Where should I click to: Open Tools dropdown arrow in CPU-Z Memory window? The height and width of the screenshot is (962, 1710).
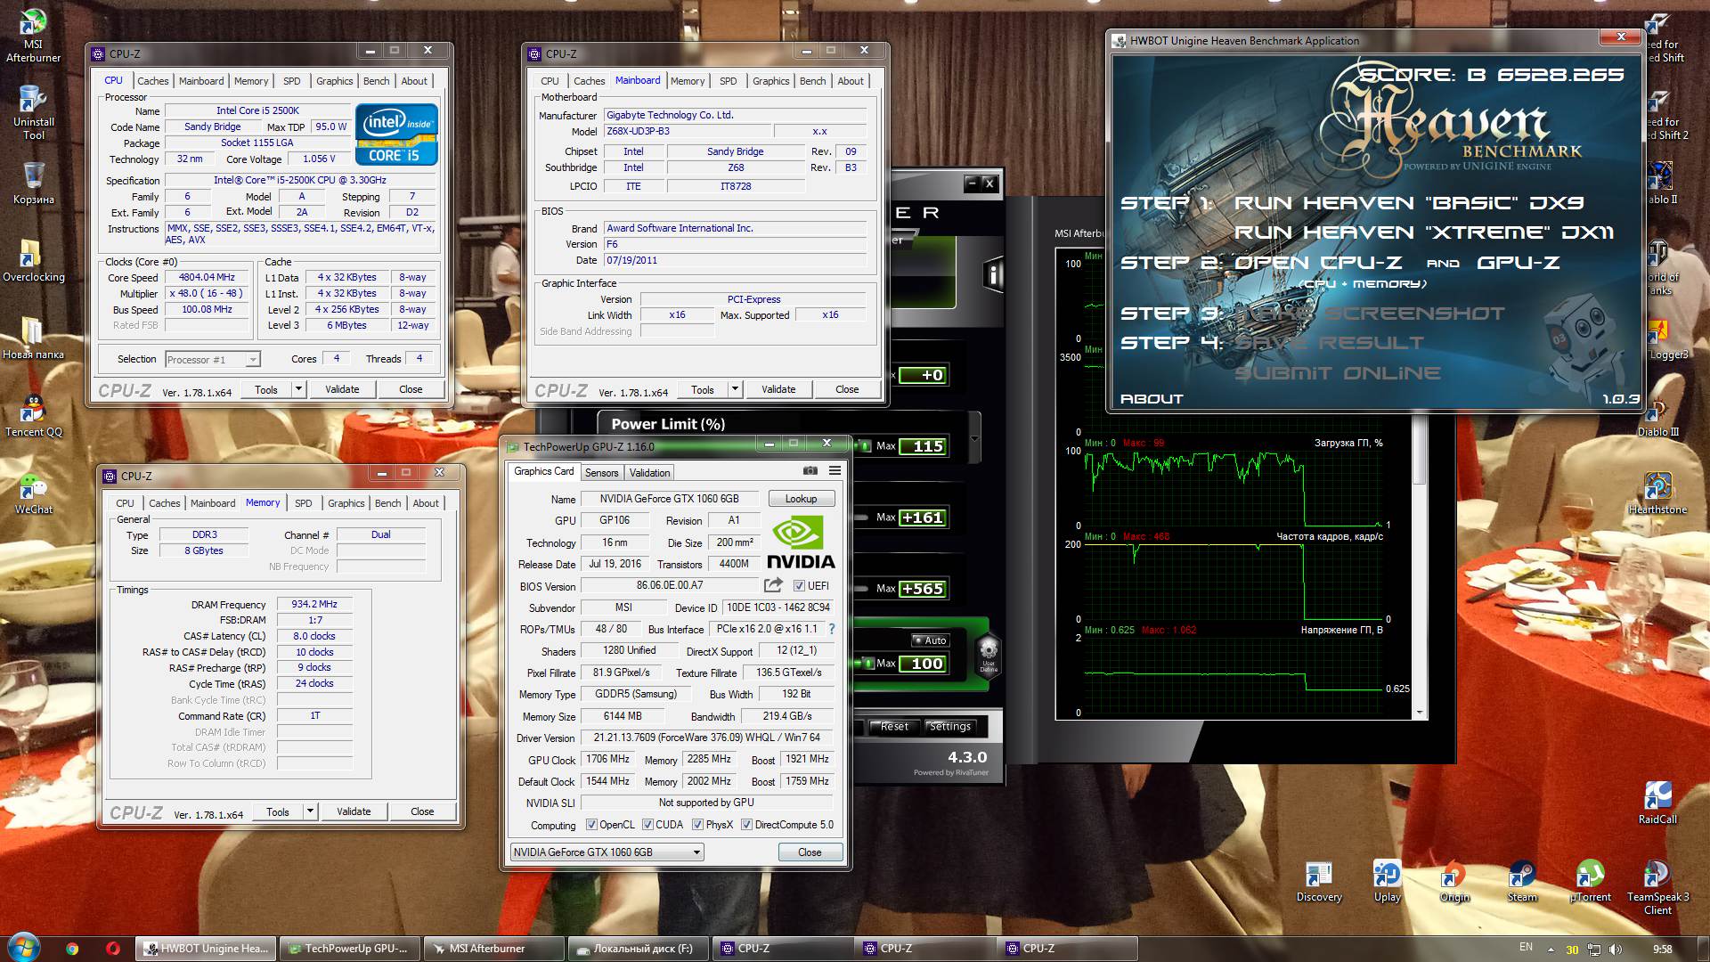point(310,811)
